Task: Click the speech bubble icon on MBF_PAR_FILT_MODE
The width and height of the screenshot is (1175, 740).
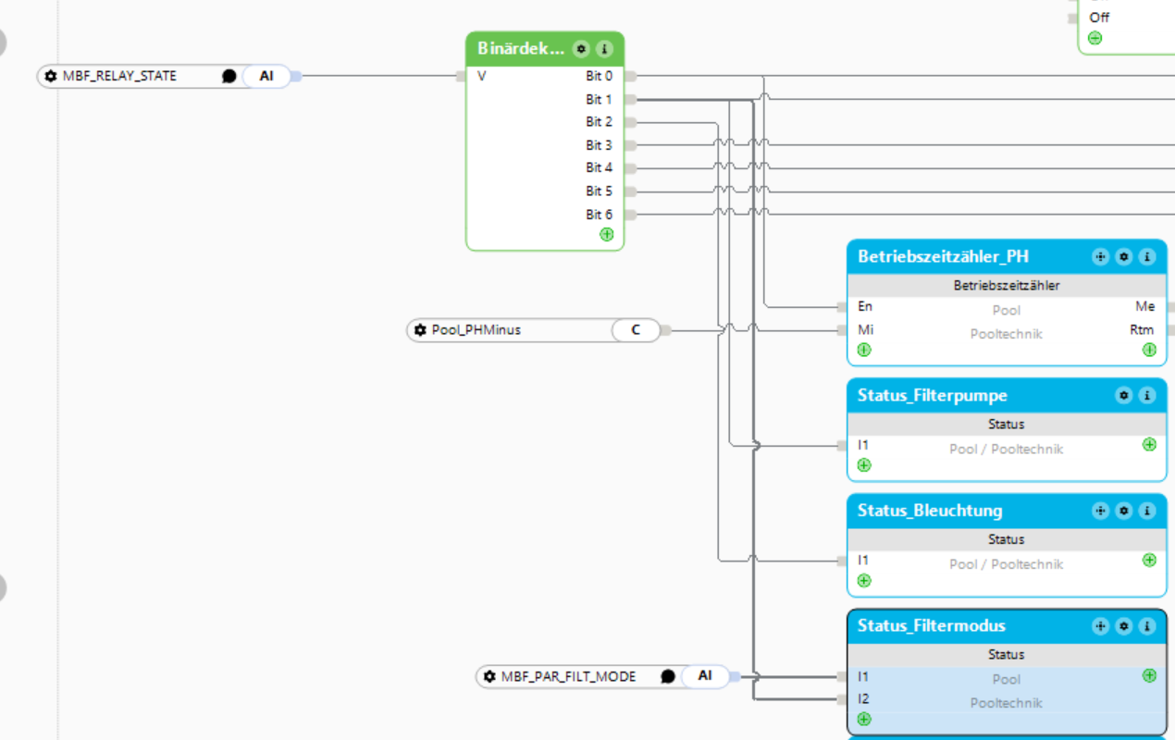Action: point(668,676)
